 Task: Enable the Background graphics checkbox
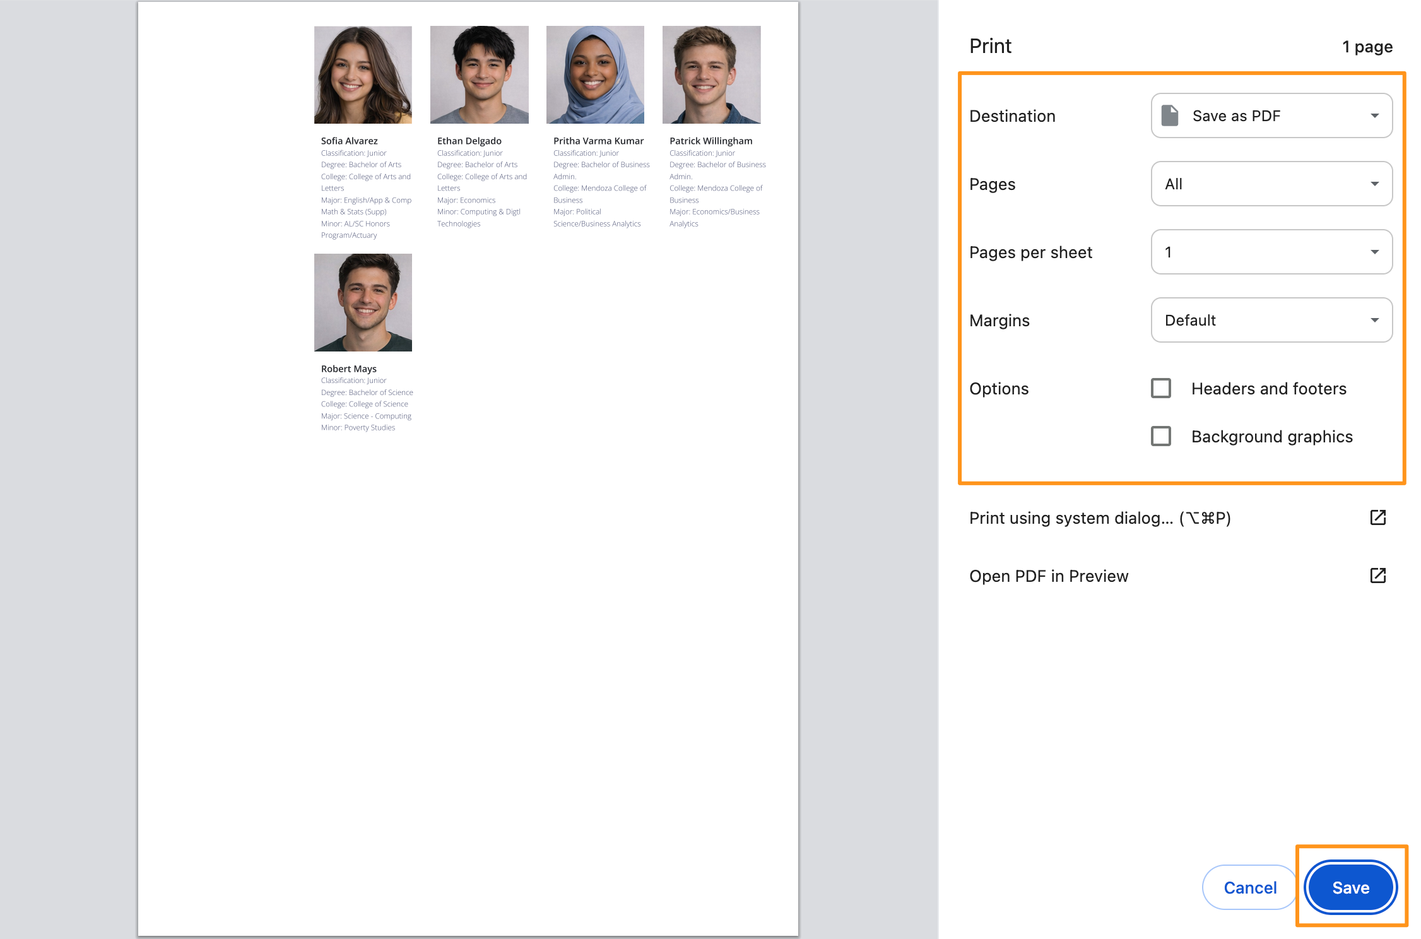(1161, 436)
